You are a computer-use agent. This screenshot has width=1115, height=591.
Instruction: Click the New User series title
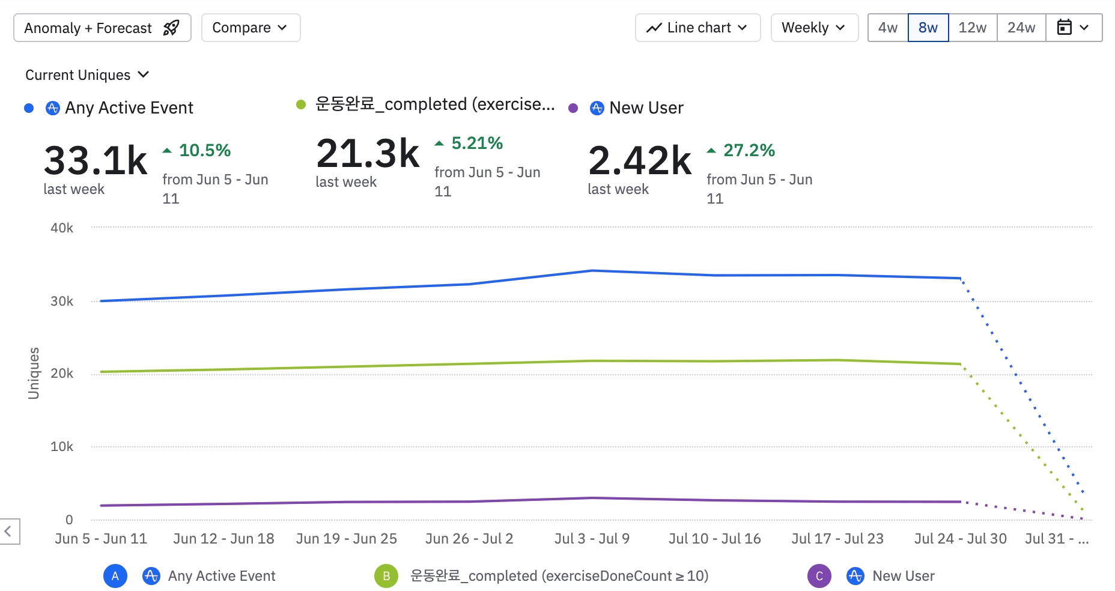pos(646,108)
